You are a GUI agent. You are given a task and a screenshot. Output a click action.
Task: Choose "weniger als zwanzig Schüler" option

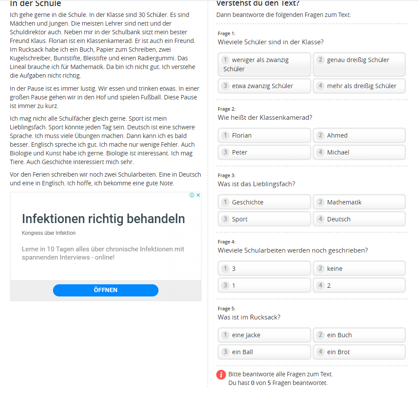264,64
